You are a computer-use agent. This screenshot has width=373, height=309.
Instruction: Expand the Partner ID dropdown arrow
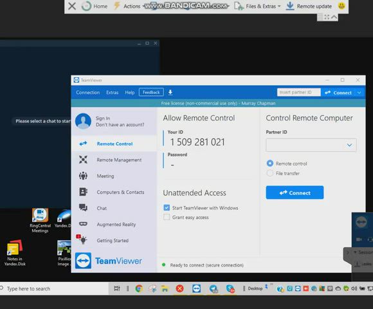pyautogui.click(x=349, y=145)
